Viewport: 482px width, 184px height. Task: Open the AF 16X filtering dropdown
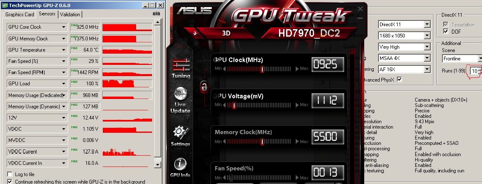[x=427, y=70]
